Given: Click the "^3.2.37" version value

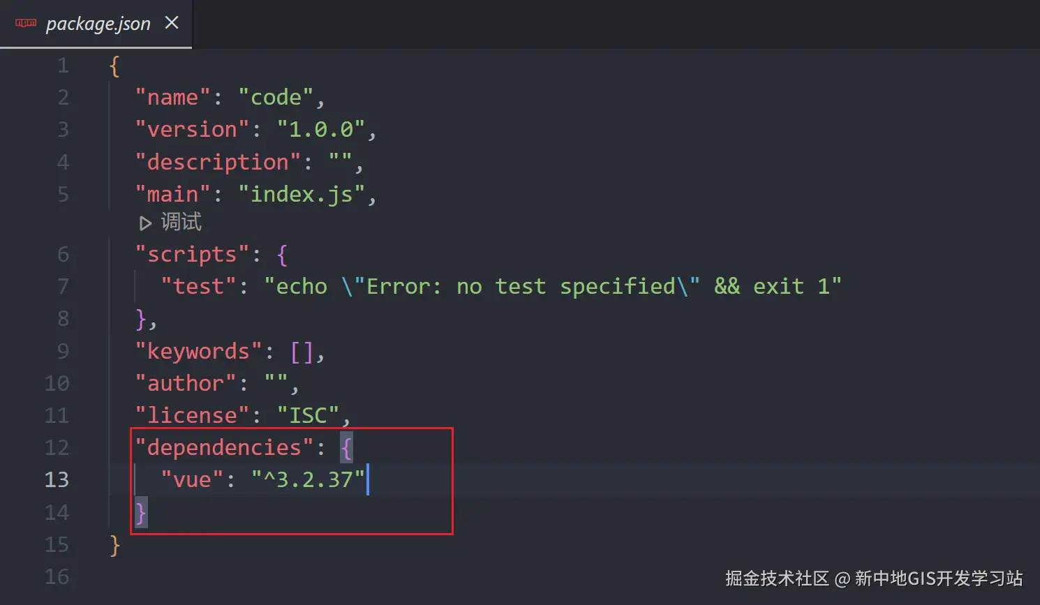Looking at the screenshot, I should pos(308,479).
